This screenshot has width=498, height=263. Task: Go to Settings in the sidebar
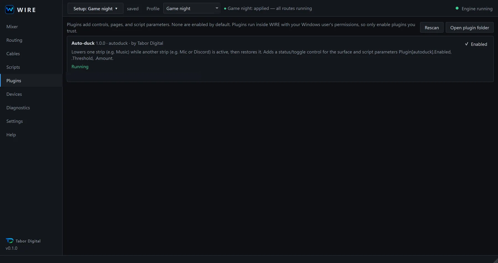[x=31, y=121]
